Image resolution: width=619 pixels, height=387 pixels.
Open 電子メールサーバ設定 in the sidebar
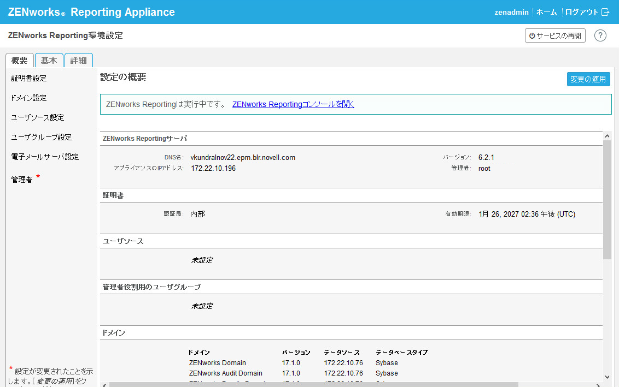[x=45, y=157]
